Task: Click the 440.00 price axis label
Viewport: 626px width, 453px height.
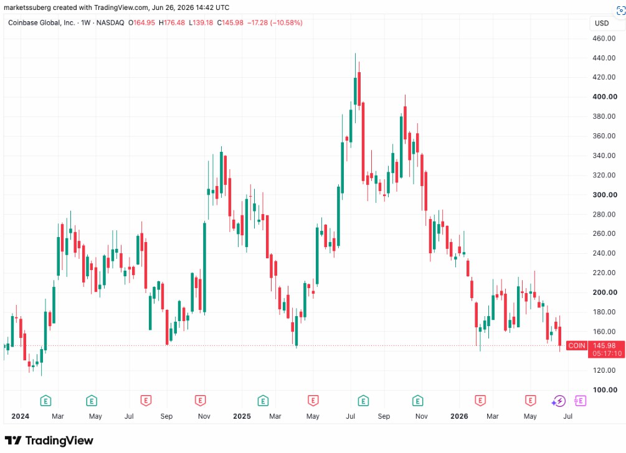Action: coord(604,58)
